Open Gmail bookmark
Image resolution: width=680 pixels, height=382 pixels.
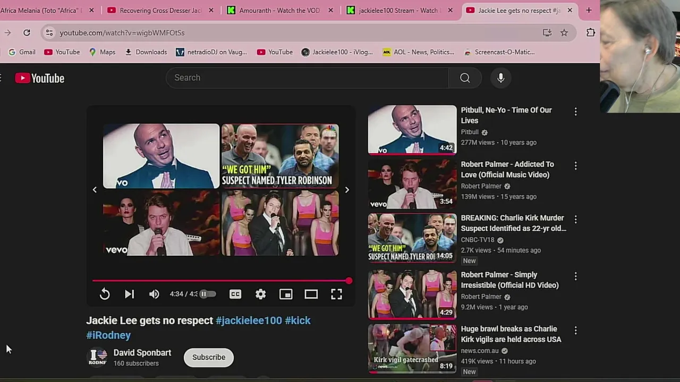click(x=22, y=52)
